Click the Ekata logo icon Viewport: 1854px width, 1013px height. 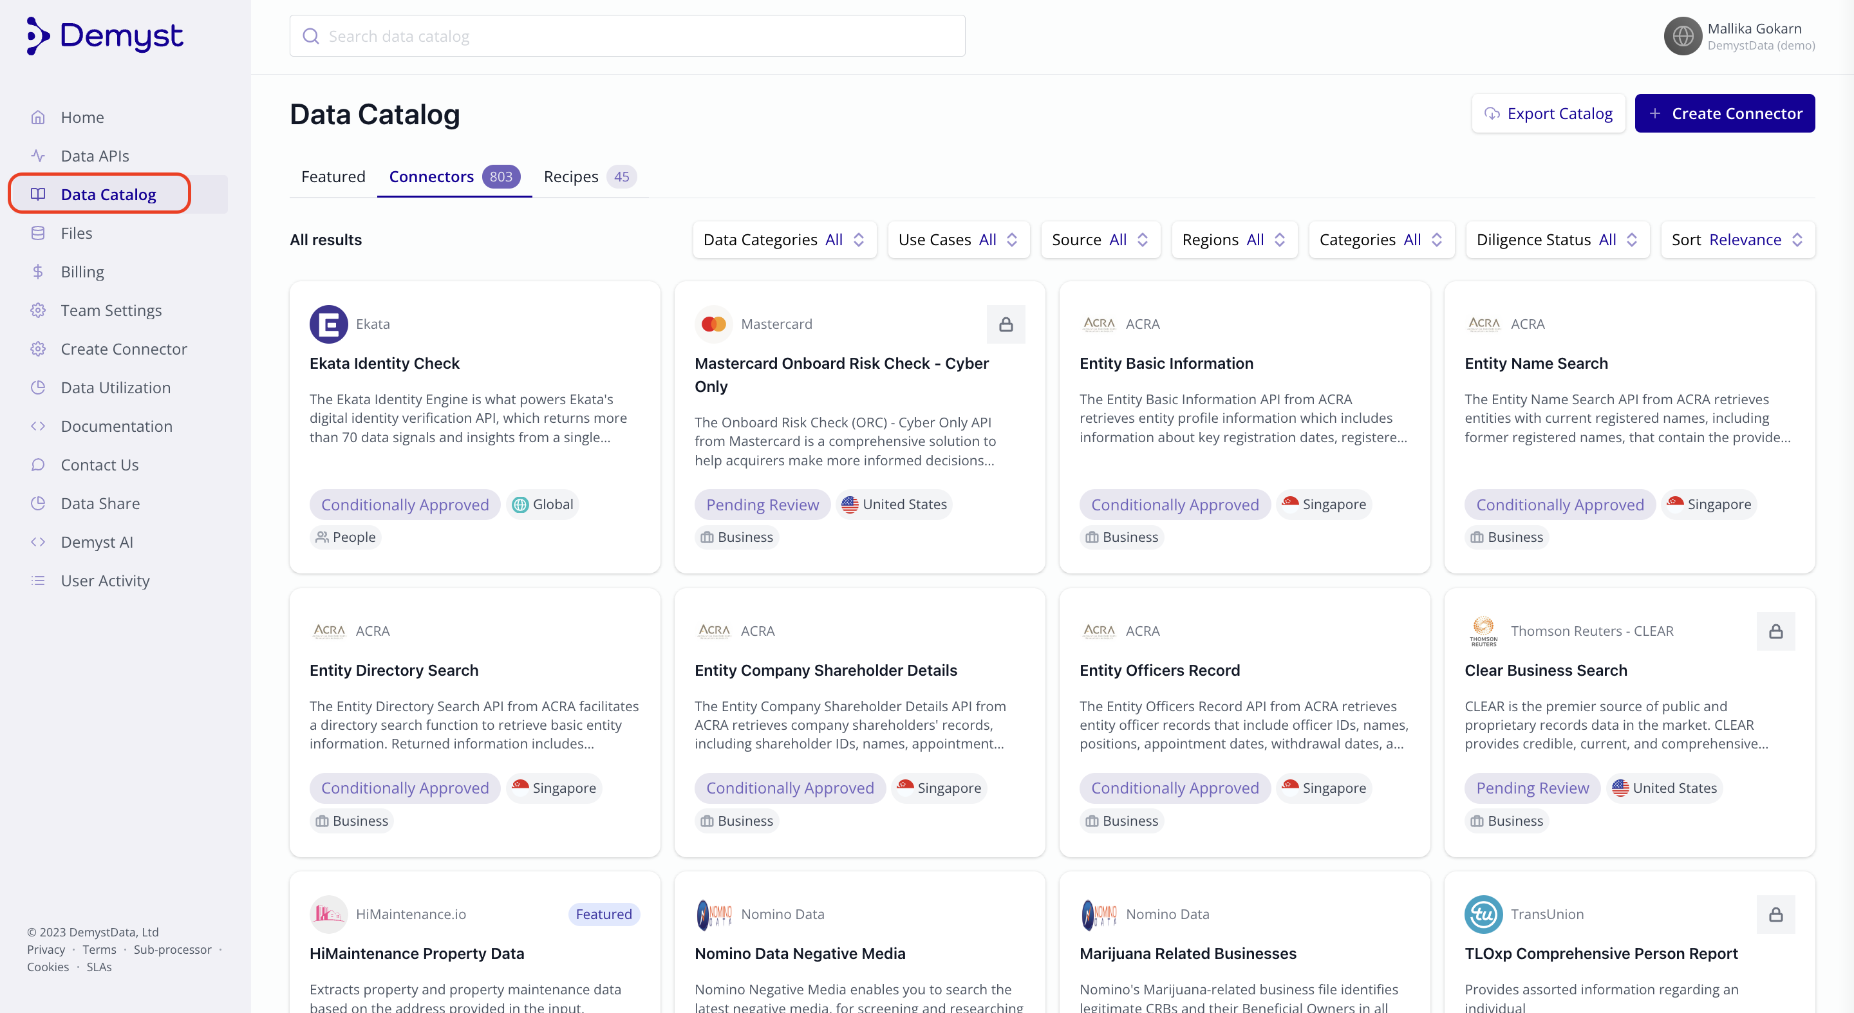click(x=328, y=324)
